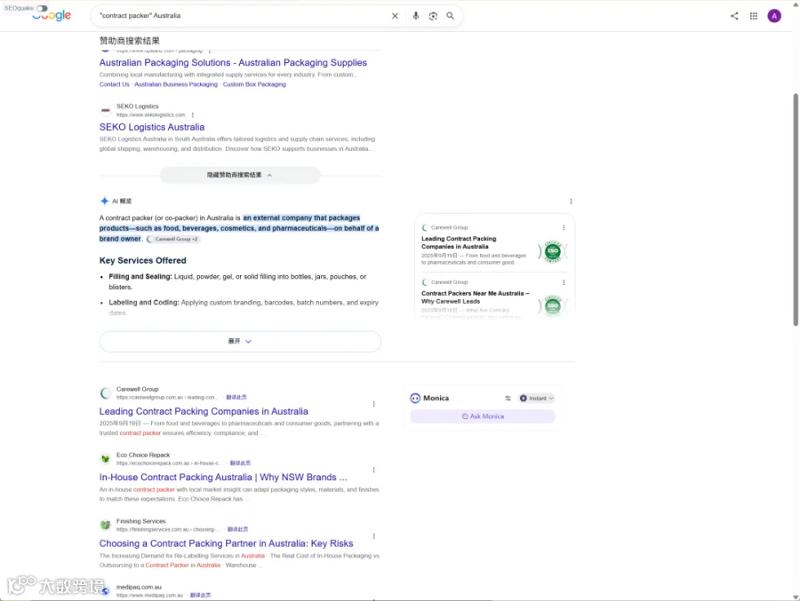The height and width of the screenshot is (601, 800).
Task: Open options for Carewell Group search result
Action: [x=374, y=404]
